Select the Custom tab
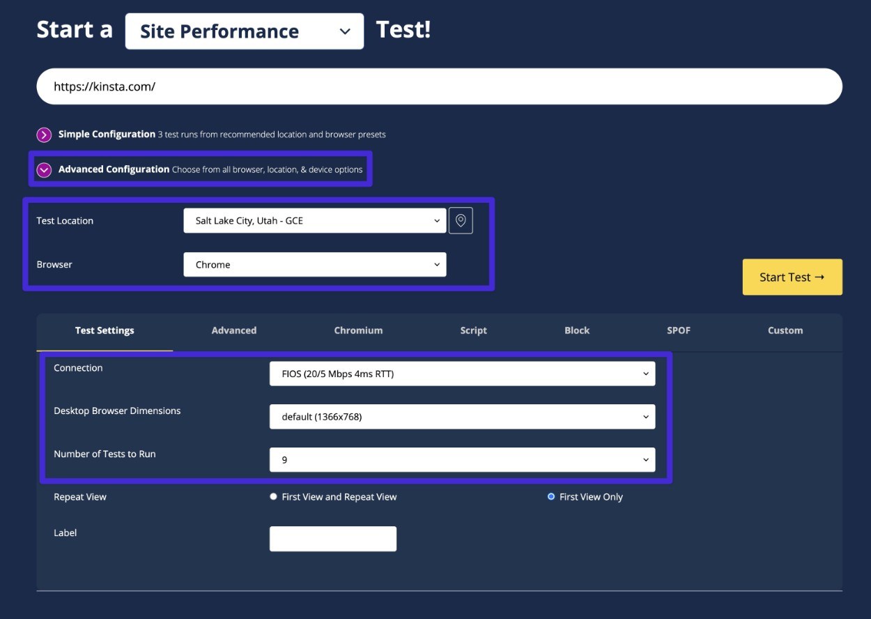Screen dimensions: 871x619 click(785, 330)
